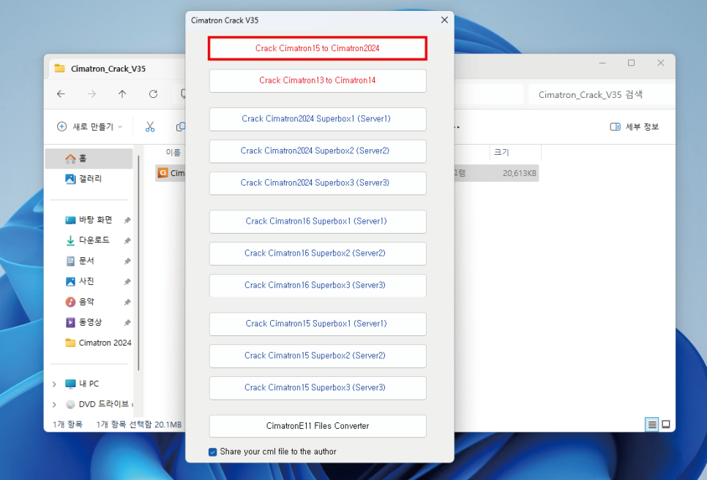Close the Cimatron Crack V35 dialog
Screen dimensions: 707x480
pyautogui.click(x=444, y=20)
